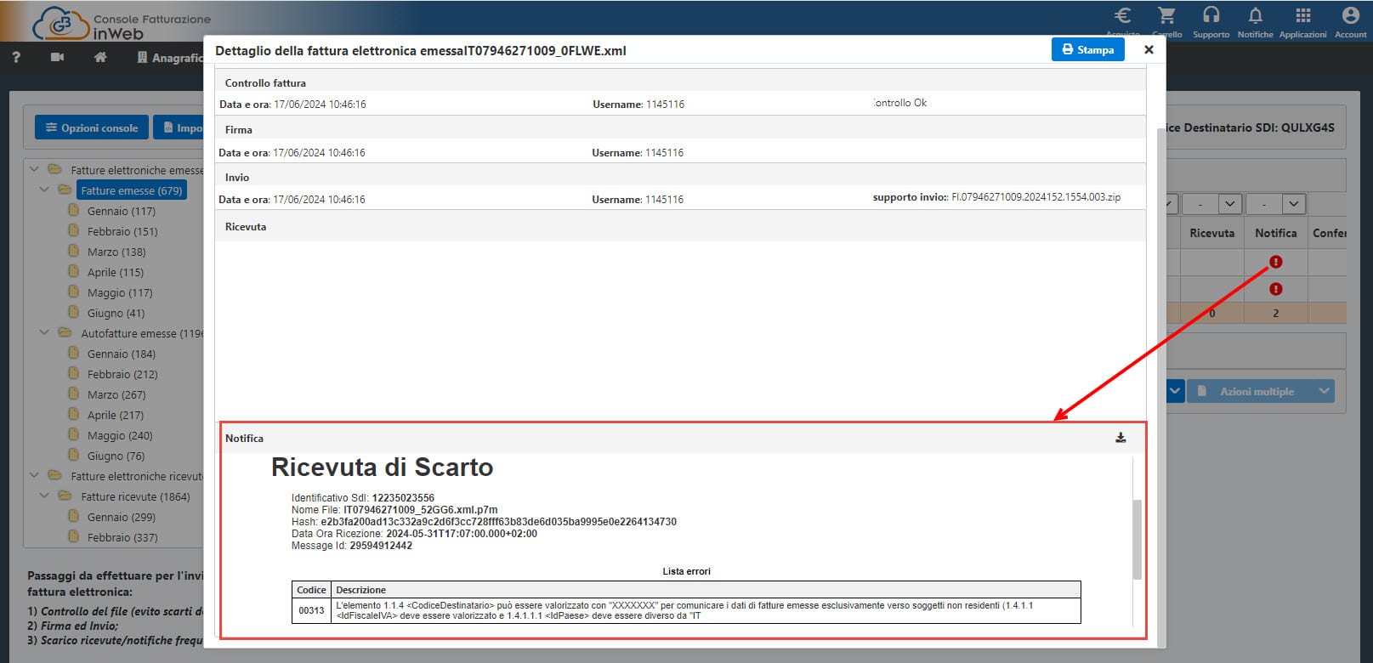Click the Stampa print button
This screenshot has height=663, width=1373.
point(1087,49)
